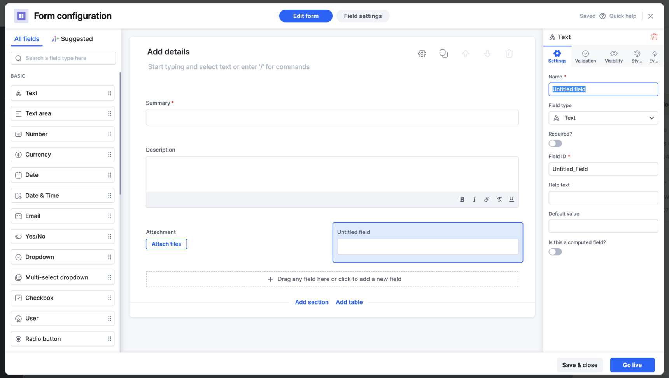Click the Go live button
The height and width of the screenshot is (378, 669).
click(x=632, y=365)
